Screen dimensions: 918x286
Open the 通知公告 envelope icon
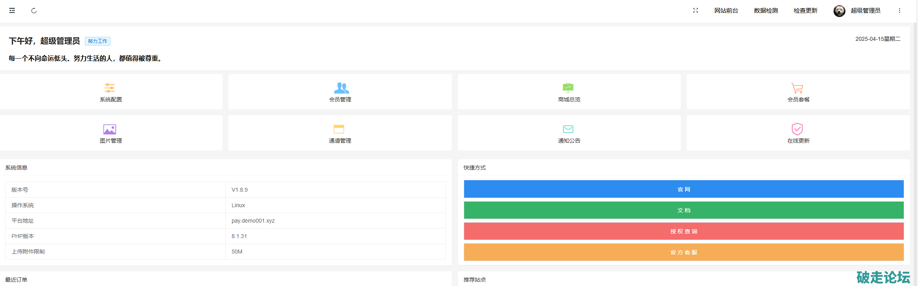click(x=568, y=129)
